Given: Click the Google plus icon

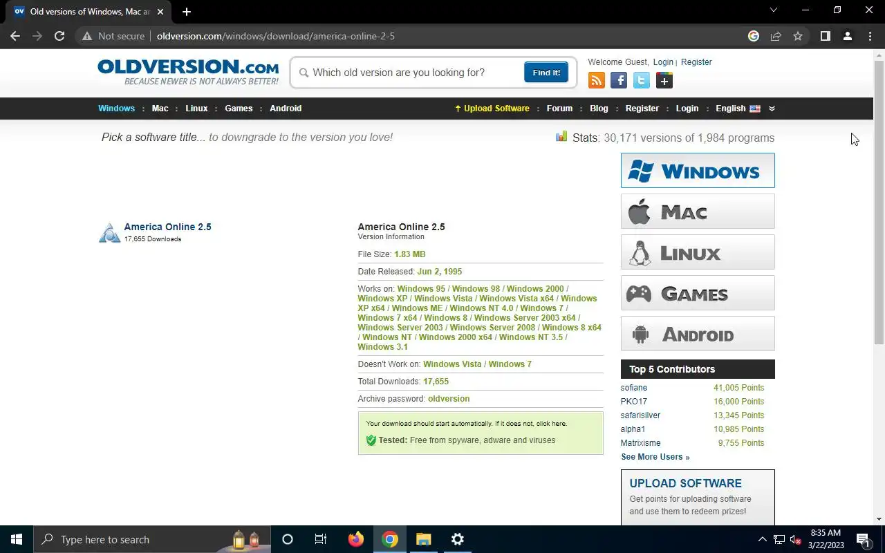Looking at the screenshot, I should point(664,81).
